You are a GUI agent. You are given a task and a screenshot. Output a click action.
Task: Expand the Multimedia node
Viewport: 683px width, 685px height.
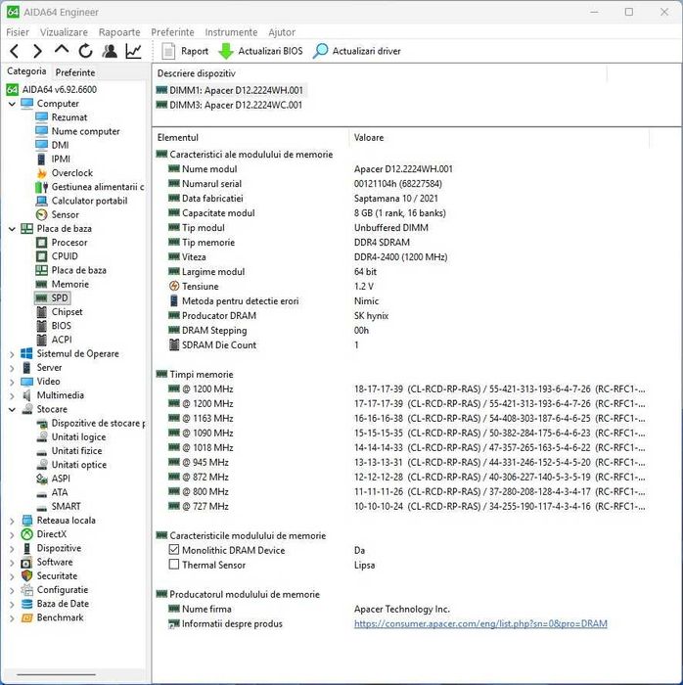(12, 395)
